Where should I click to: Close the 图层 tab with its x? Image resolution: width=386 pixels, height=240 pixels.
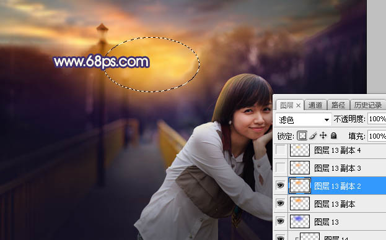[x=299, y=106]
